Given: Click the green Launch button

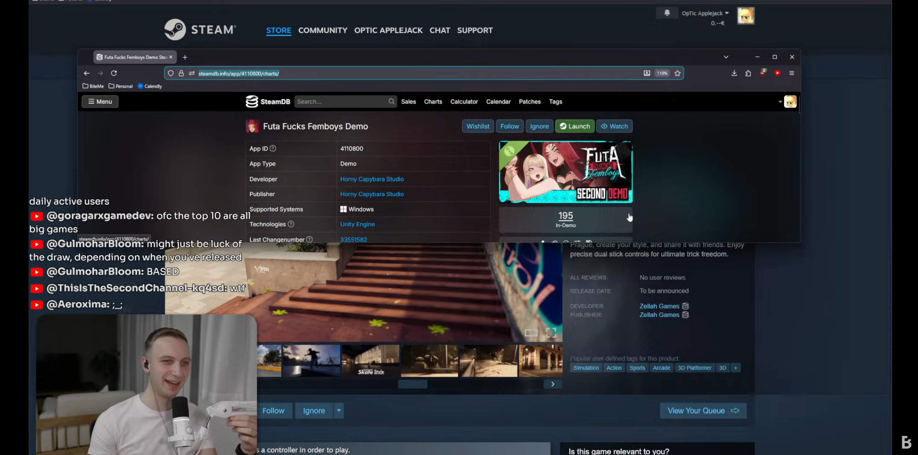Looking at the screenshot, I should [574, 126].
